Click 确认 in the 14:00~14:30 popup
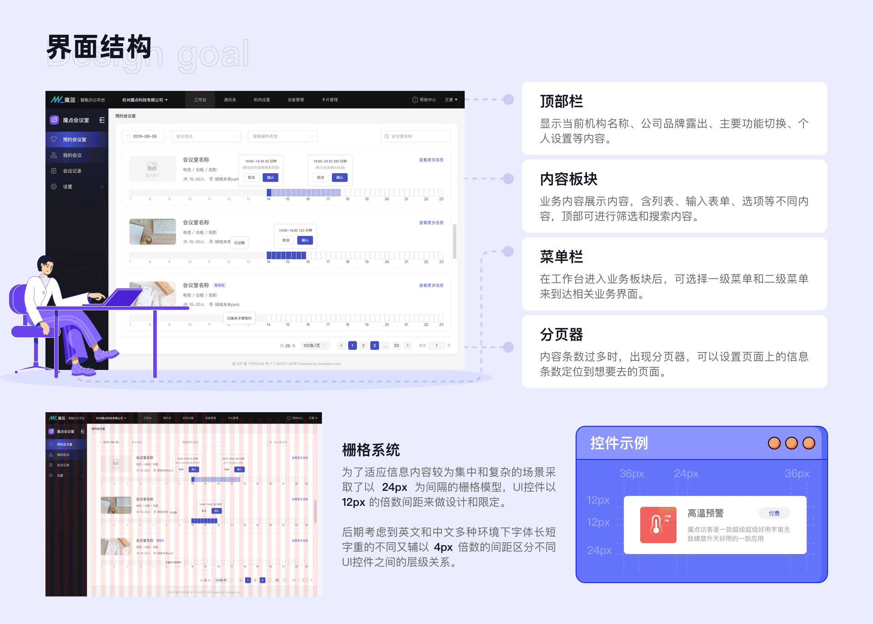The width and height of the screenshot is (873, 624). (x=271, y=178)
